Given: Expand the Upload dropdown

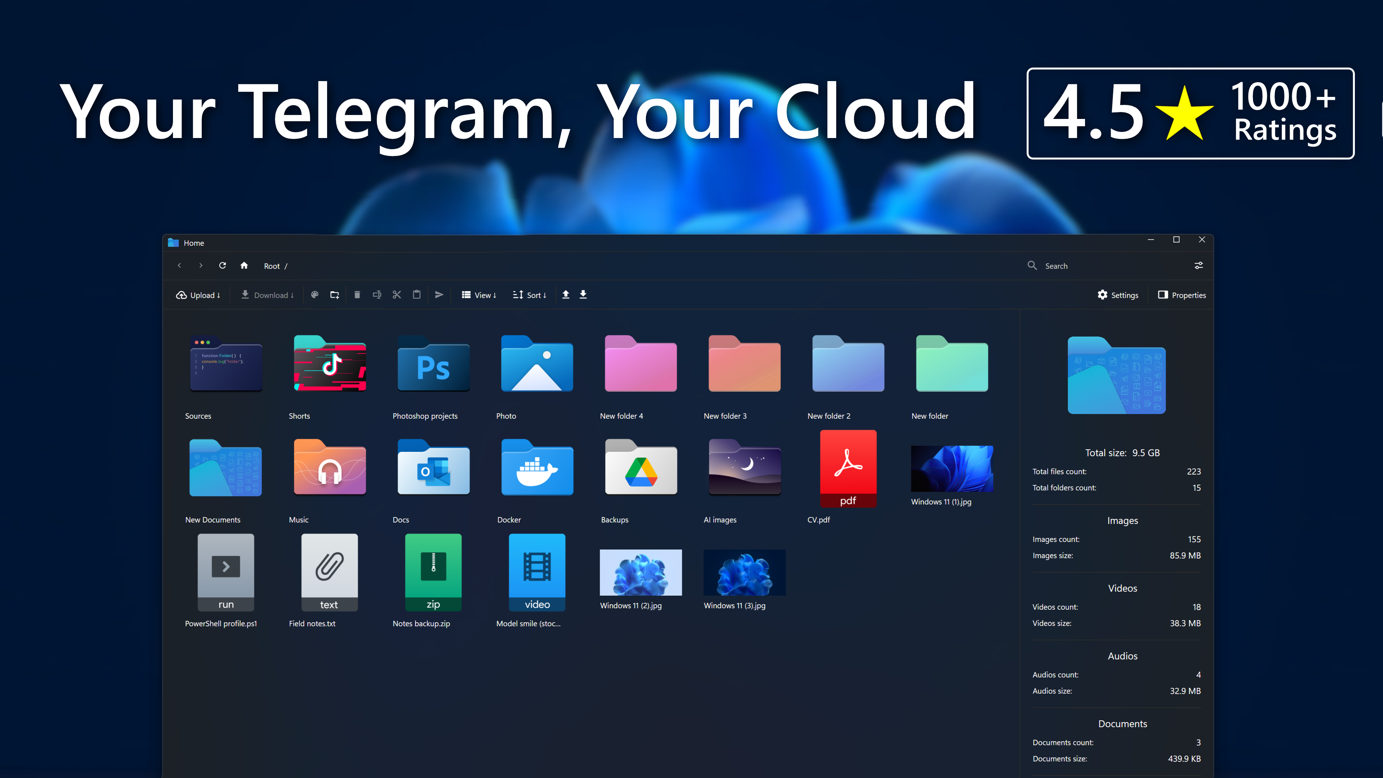Looking at the screenshot, I should point(198,295).
